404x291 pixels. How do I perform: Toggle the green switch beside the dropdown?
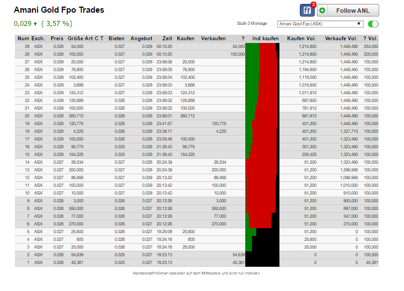point(373,24)
